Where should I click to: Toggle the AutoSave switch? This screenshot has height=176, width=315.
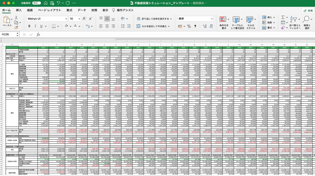(36, 3)
